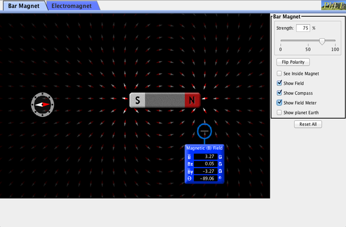Uncheck Show Field checkbox

[x=279, y=83]
